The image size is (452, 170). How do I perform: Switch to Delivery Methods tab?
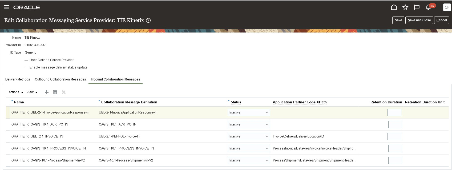coord(18,79)
